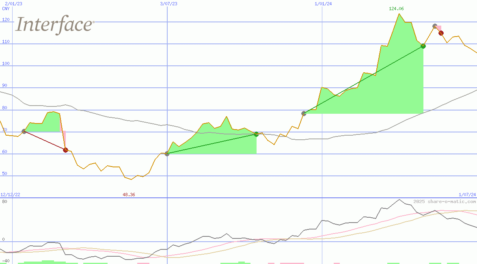Screen dimensions: 477x264
Task: Click red exit marker ending the red trend line
Action: (x=65, y=150)
